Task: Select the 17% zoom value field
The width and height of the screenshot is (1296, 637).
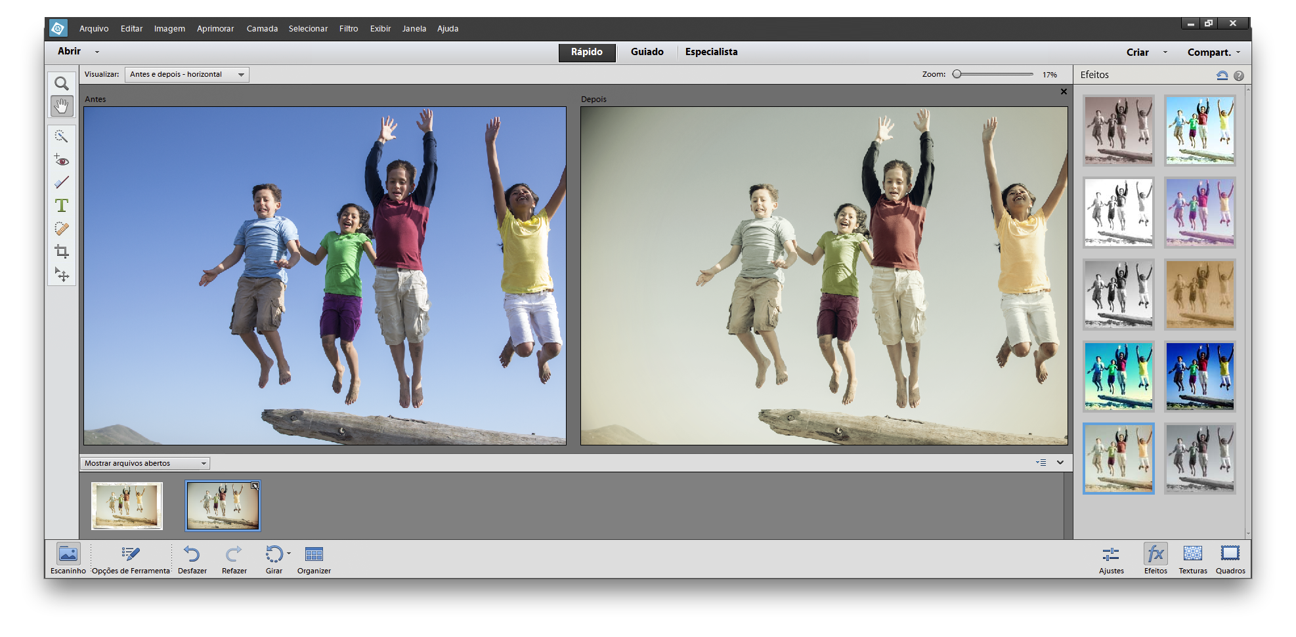Action: 1050,75
